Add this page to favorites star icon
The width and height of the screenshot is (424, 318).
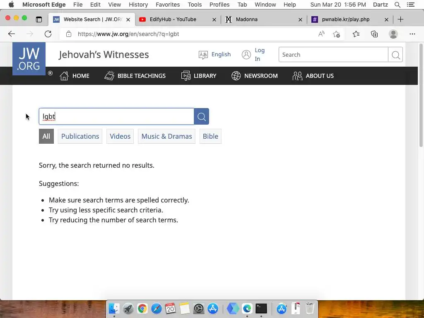[336, 34]
